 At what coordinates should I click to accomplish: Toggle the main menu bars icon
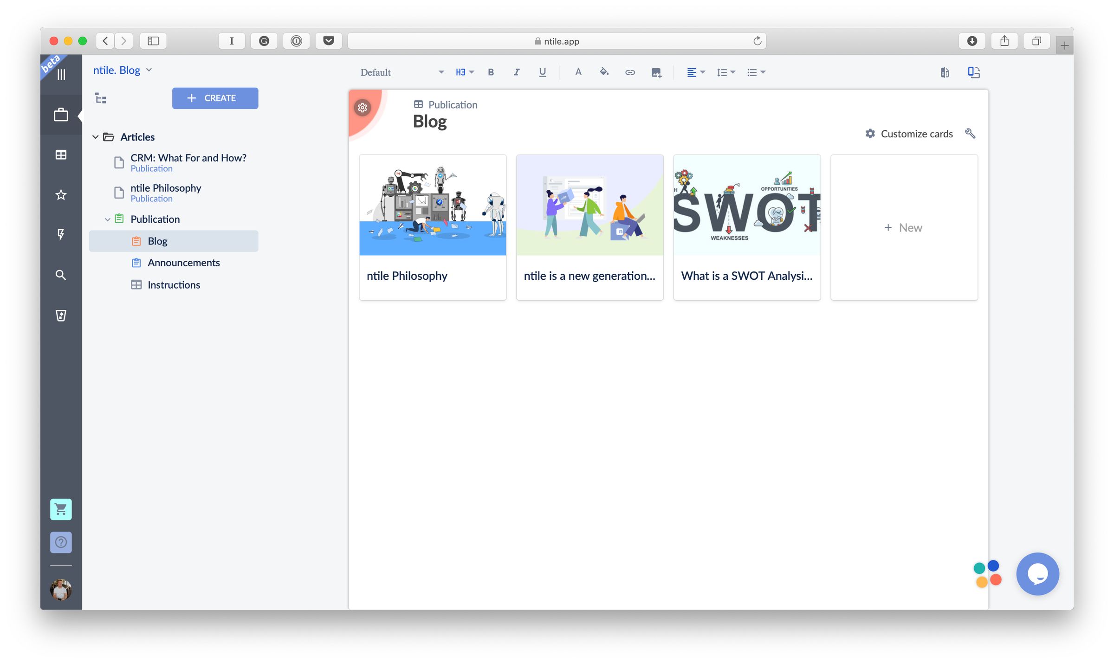(61, 74)
